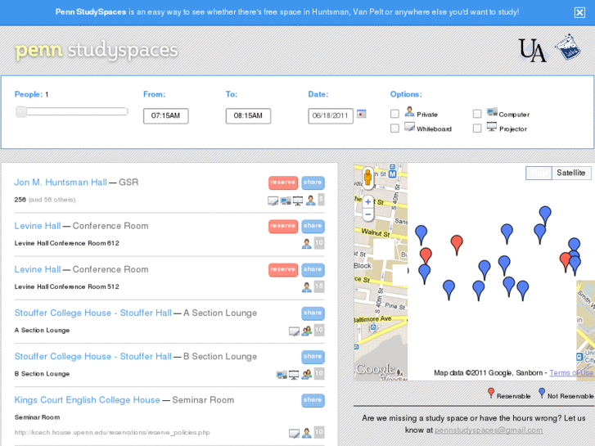Click the penn studyspaces title logo
Viewport: 595px width, 446px height.
point(96,51)
